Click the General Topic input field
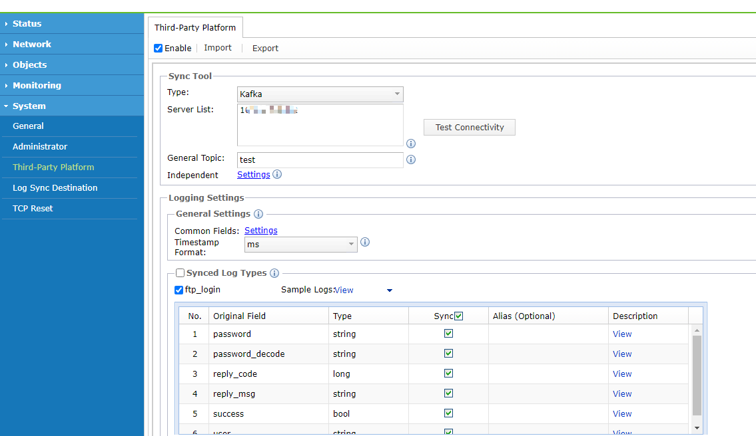Image resolution: width=756 pixels, height=436 pixels. pyautogui.click(x=320, y=160)
